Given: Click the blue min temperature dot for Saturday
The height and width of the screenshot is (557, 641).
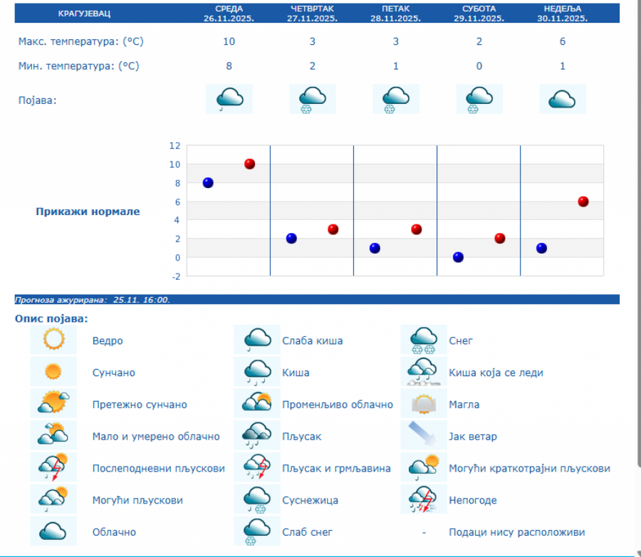Looking at the screenshot, I should [458, 257].
